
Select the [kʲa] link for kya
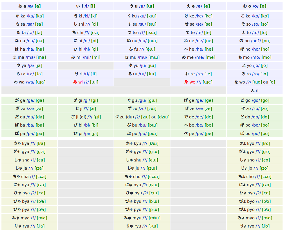pyautogui.click(x=41, y=143)
